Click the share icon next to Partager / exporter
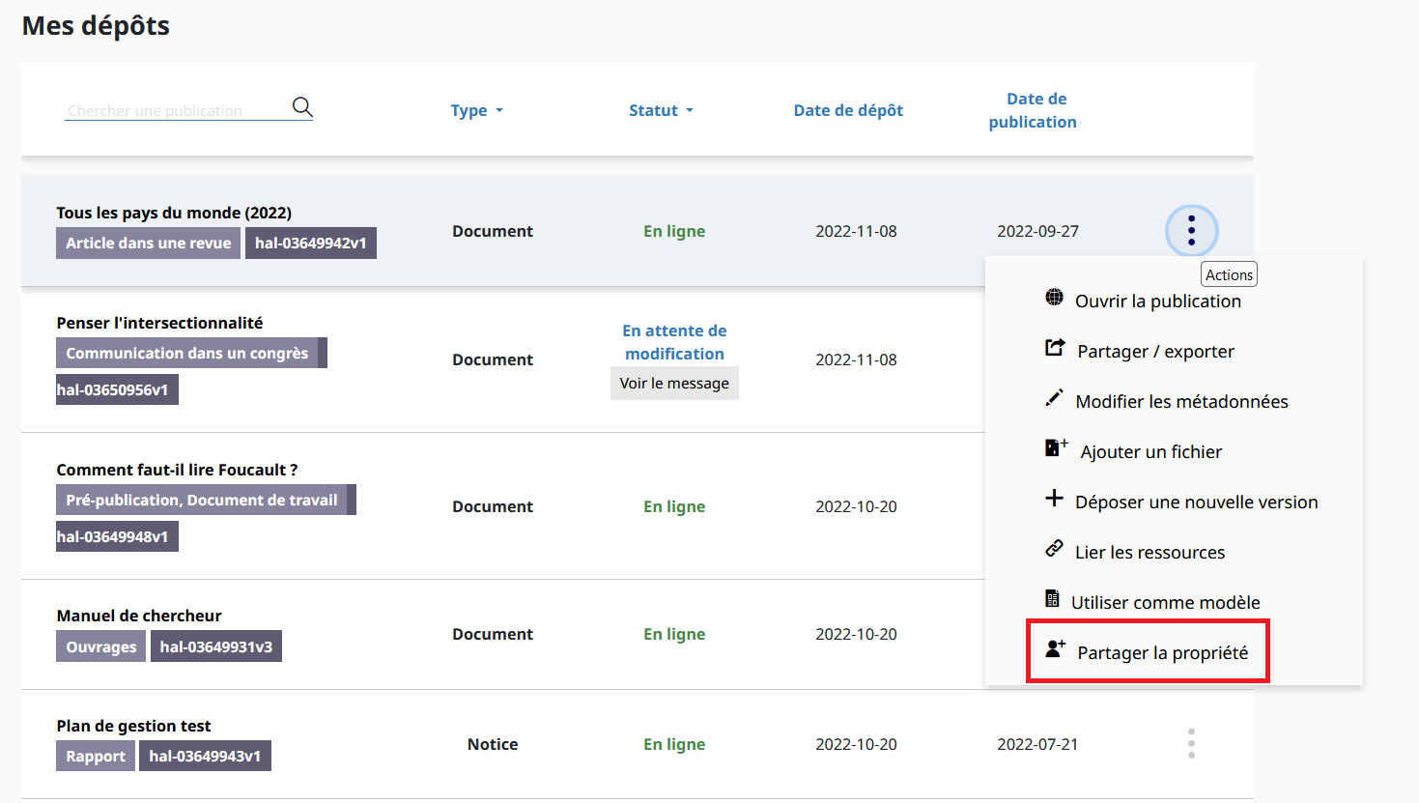The width and height of the screenshot is (1419, 803). pos(1055,348)
